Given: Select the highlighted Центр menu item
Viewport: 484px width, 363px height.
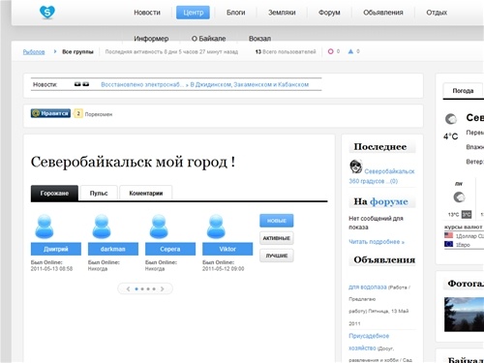Looking at the screenshot, I should point(193,13).
